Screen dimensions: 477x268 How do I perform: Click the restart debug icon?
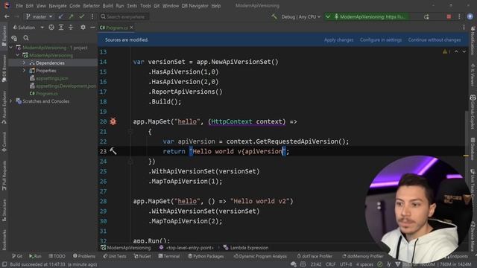(x=426, y=16)
